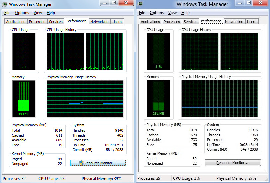Switch to Users tab in right window
The height and width of the screenshot is (183, 270).
click(x=252, y=22)
